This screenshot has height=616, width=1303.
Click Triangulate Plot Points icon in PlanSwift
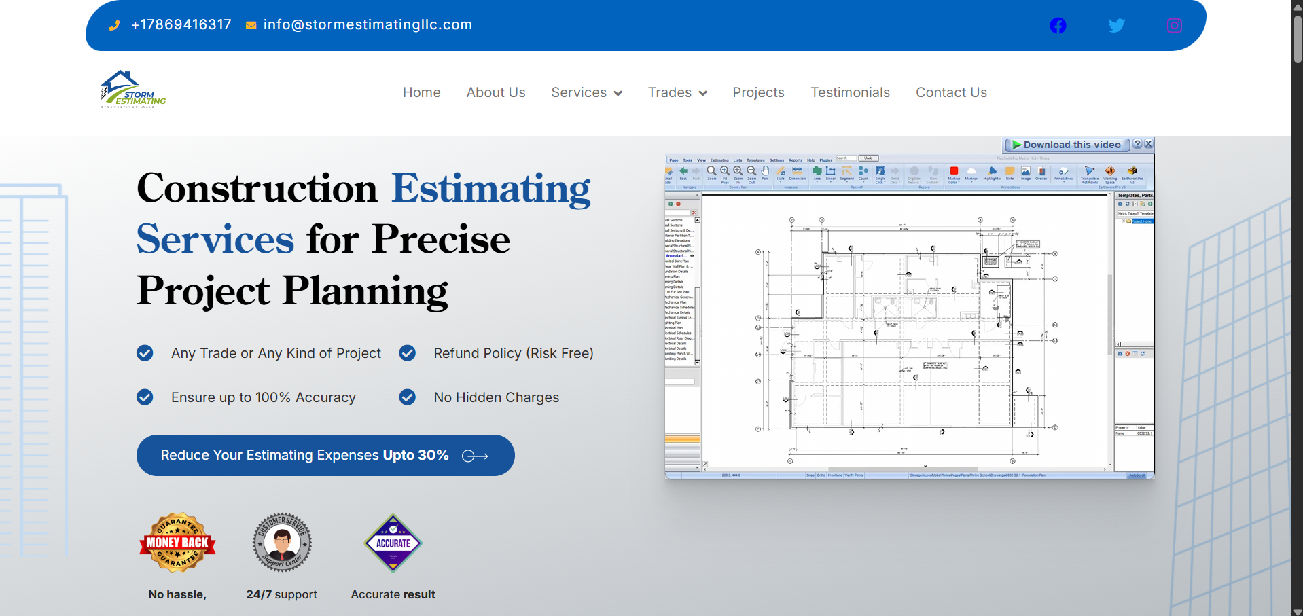[1090, 175]
